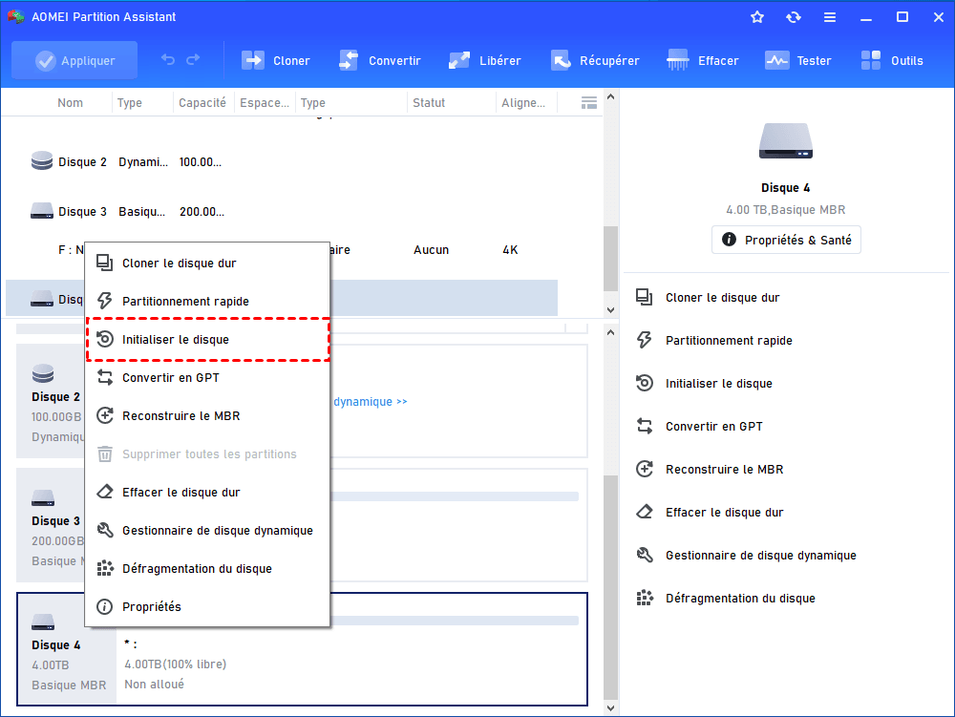
Task: Open column settings list icon
Action: coord(589,102)
